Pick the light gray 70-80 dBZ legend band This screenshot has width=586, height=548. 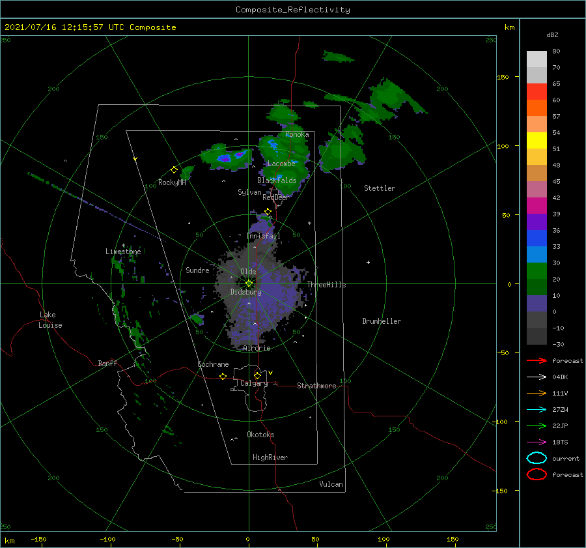[537, 59]
